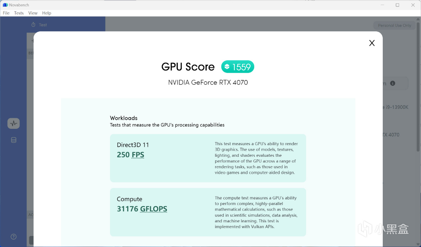The height and width of the screenshot is (247, 421).
Task: Select the Test tab with stopwatch
Action: 39,25
